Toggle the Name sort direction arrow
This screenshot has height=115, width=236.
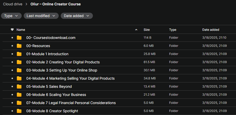coord(136,30)
